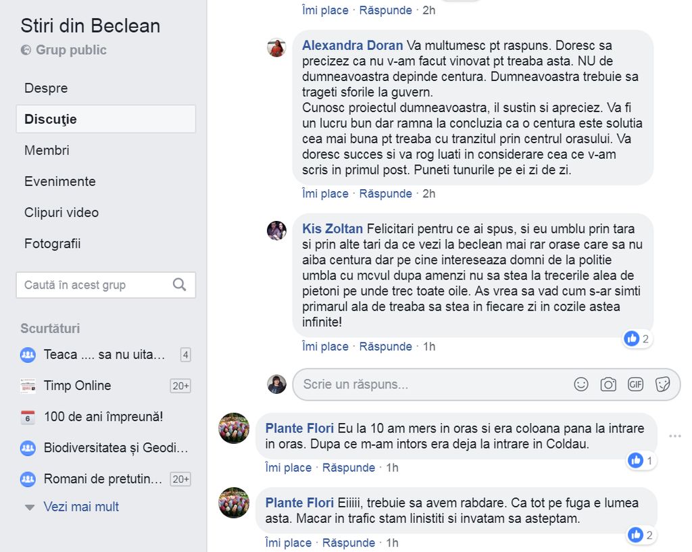Open the GIF picker in reply box
Image resolution: width=692 pixels, height=552 pixels.
coord(635,384)
